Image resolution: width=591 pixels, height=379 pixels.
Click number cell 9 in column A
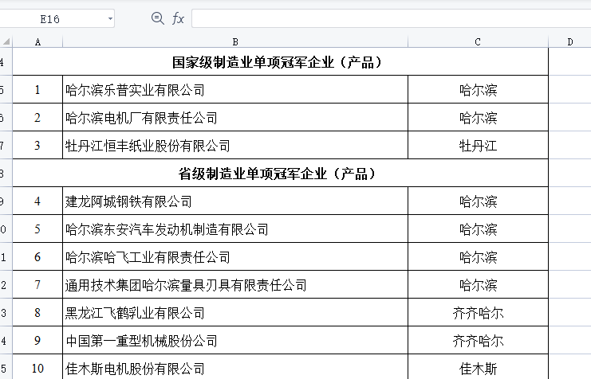click(x=37, y=340)
